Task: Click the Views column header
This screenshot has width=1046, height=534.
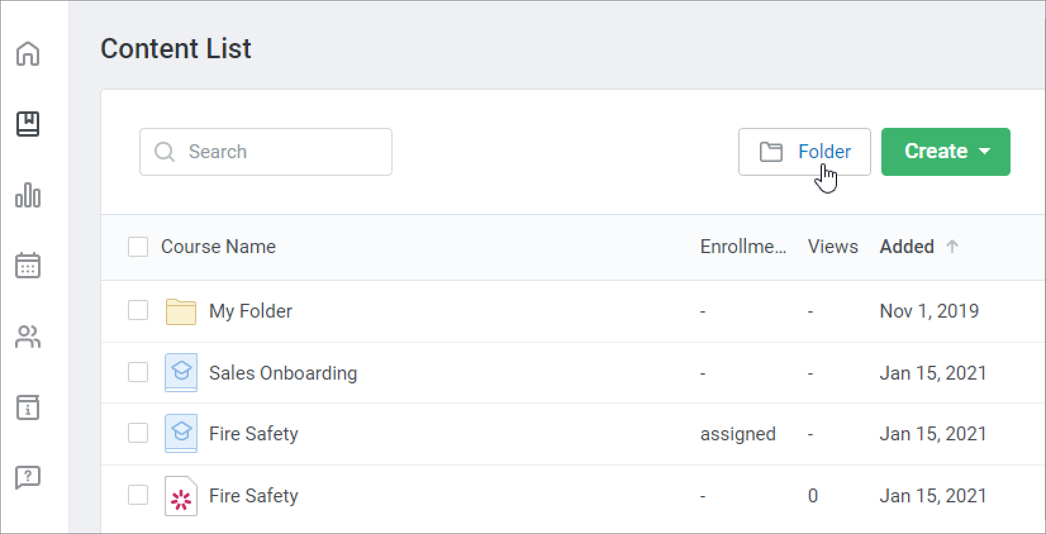Action: [833, 247]
